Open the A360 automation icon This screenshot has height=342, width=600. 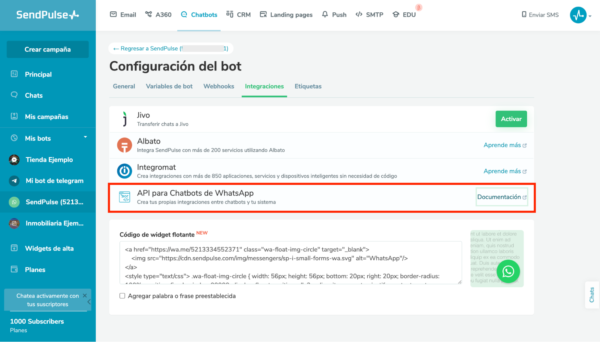click(148, 14)
